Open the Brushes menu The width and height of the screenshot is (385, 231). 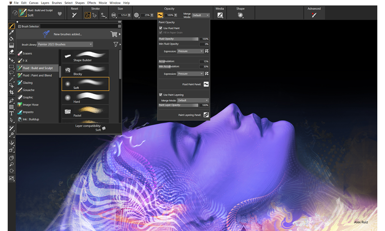click(57, 3)
